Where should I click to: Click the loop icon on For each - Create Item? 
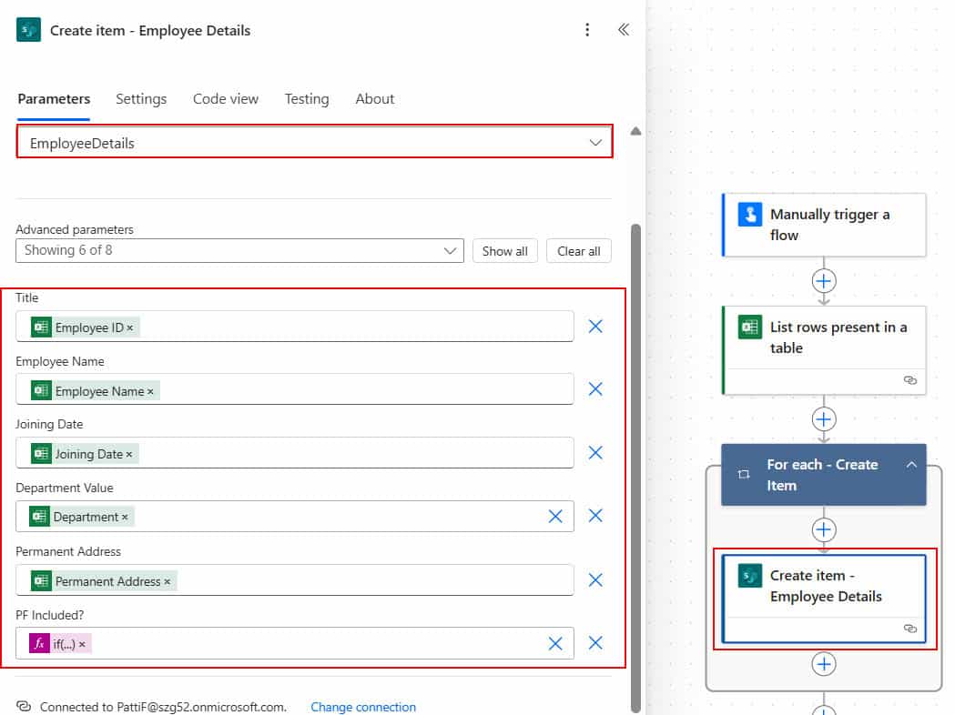coord(744,475)
